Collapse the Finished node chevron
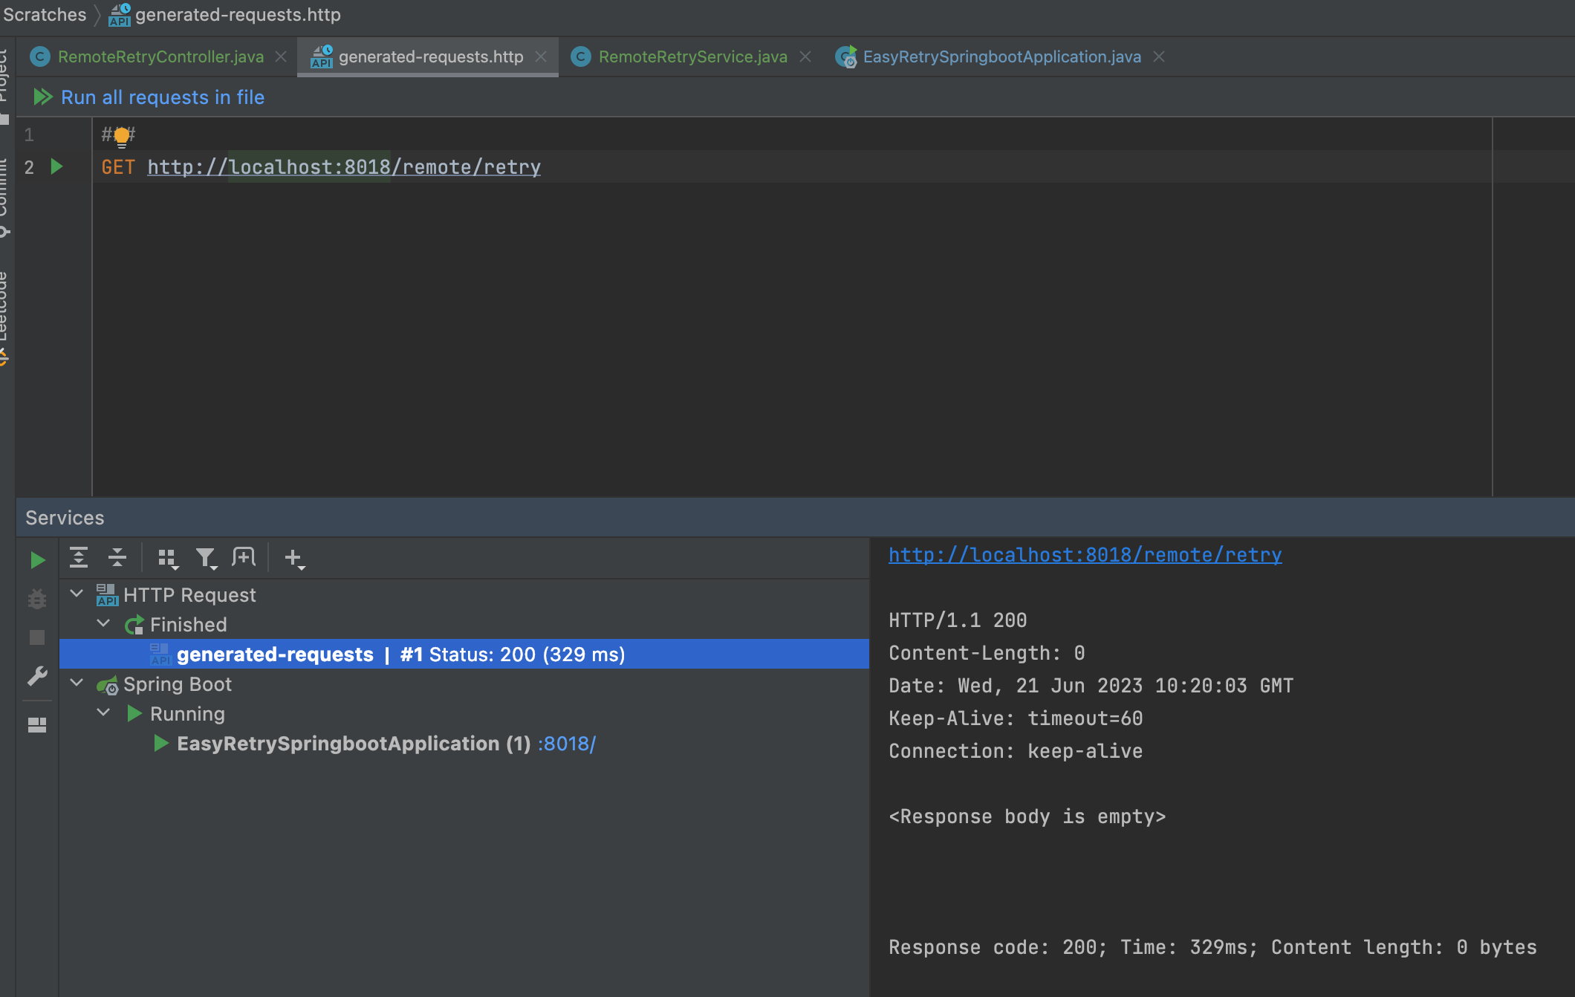The width and height of the screenshot is (1575, 997). 103,623
